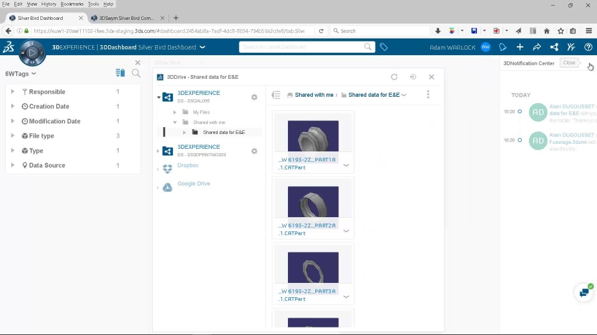Bookmark this page with the star icon
Viewport: 597px width, 335px height.
[560, 31]
